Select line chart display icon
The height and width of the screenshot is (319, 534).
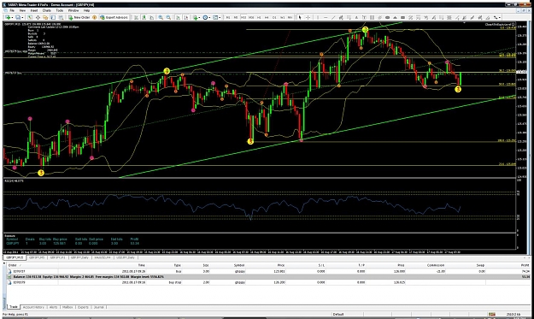coord(152,17)
